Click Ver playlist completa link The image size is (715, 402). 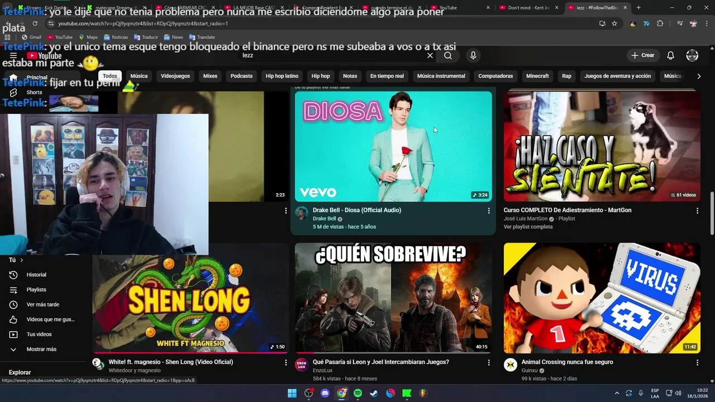[528, 227]
